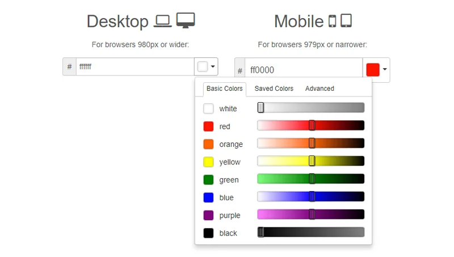
Task: Click the 'Desktop' heading text
Action: pos(117,22)
